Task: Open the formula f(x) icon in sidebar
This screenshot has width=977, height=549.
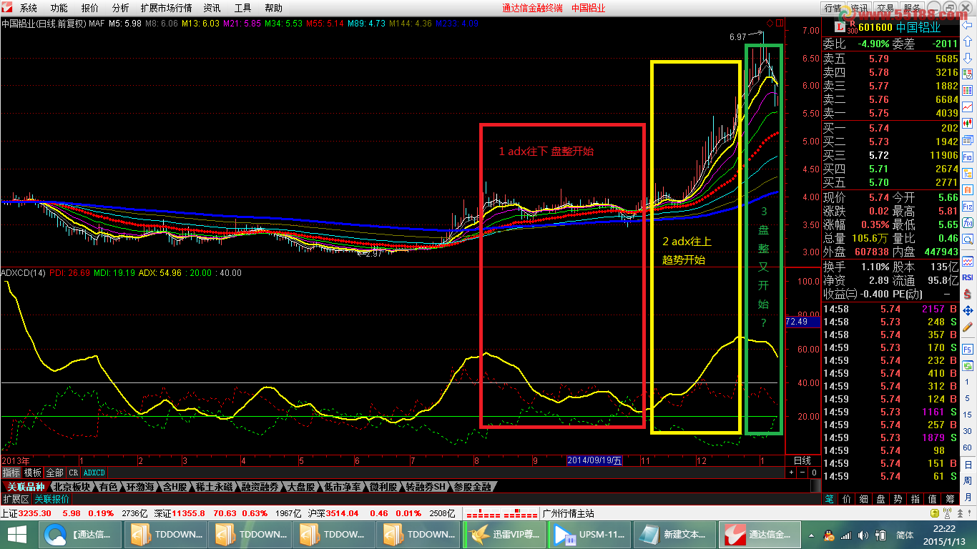Action: pyautogui.click(x=967, y=222)
